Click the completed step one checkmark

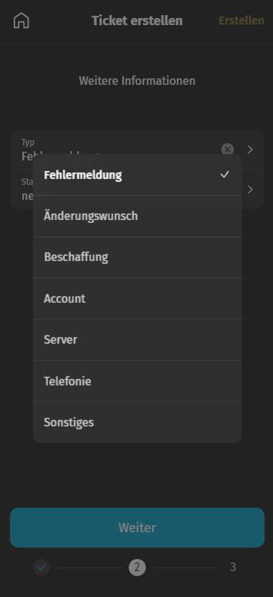tap(42, 568)
